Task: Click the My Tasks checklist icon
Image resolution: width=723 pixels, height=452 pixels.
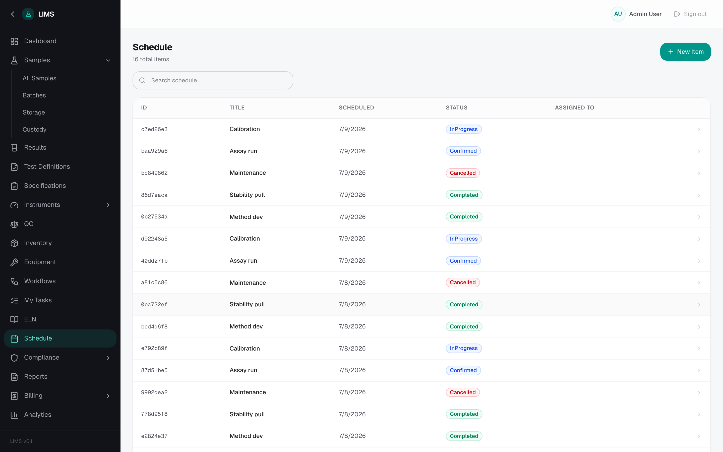Action: click(x=14, y=300)
